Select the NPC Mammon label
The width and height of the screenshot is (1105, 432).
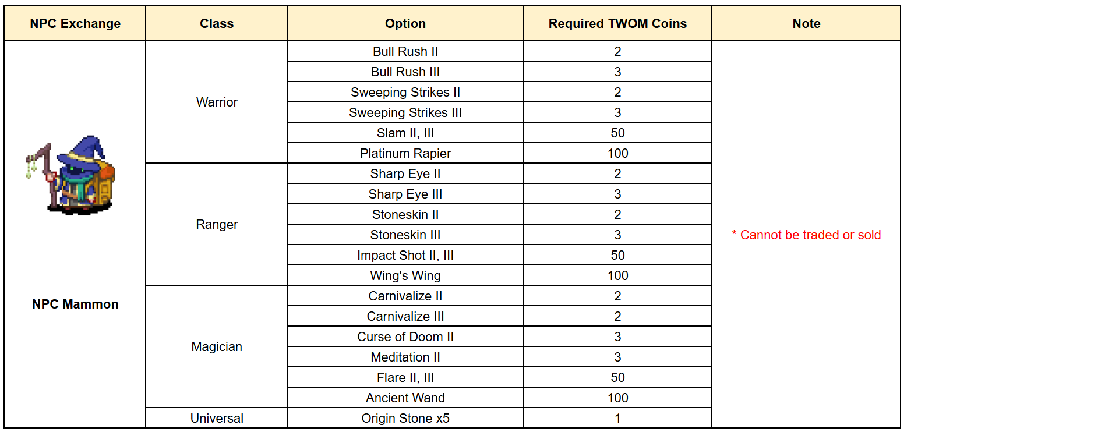click(75, 304)
